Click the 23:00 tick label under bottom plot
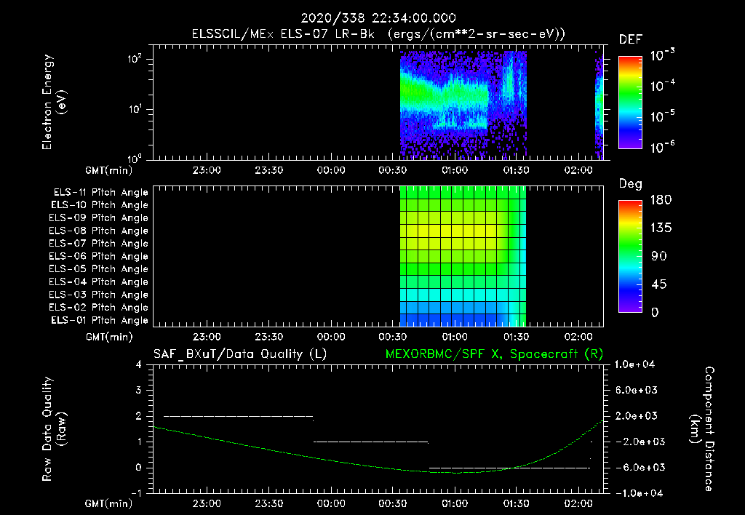Image resolution: width=745 pixels, height=515 pixels. [207, 503]
